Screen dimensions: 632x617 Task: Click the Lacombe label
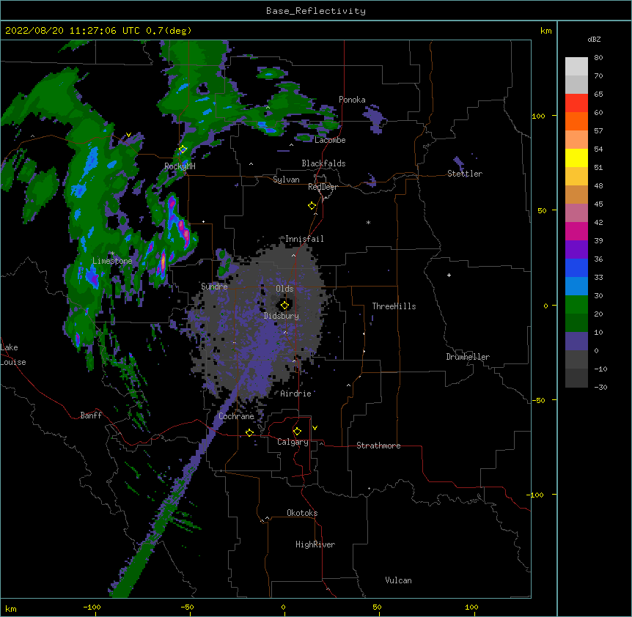(330, 140)
